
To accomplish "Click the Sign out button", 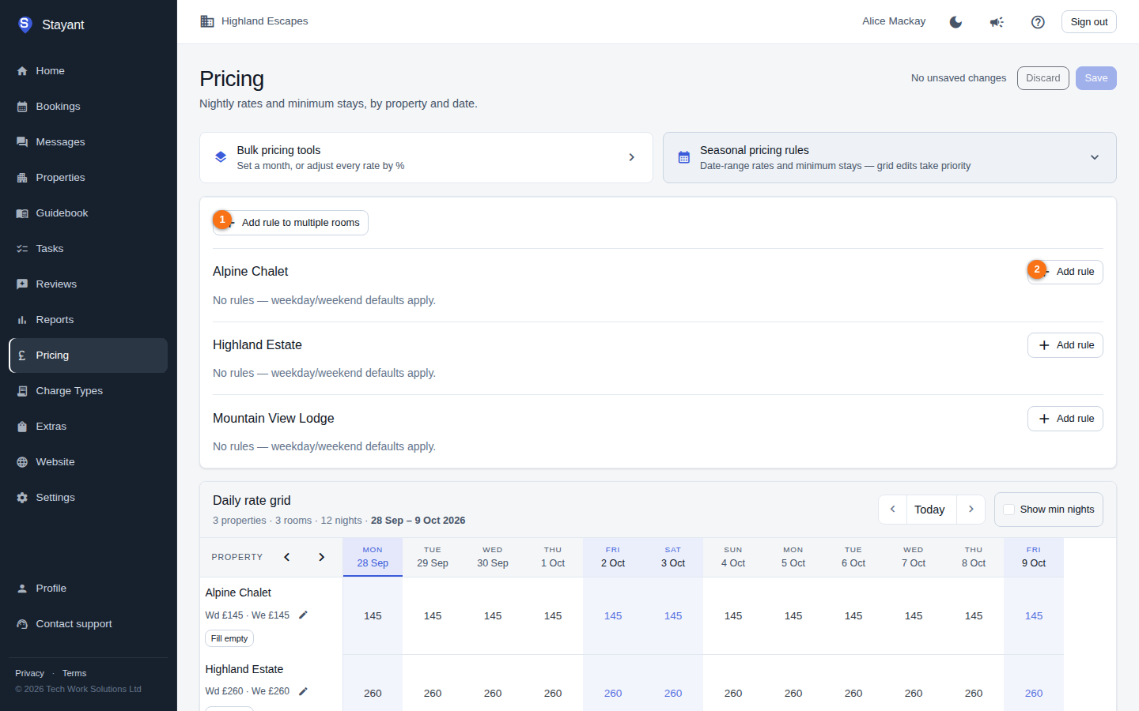I will click(x=1088, y=22).
